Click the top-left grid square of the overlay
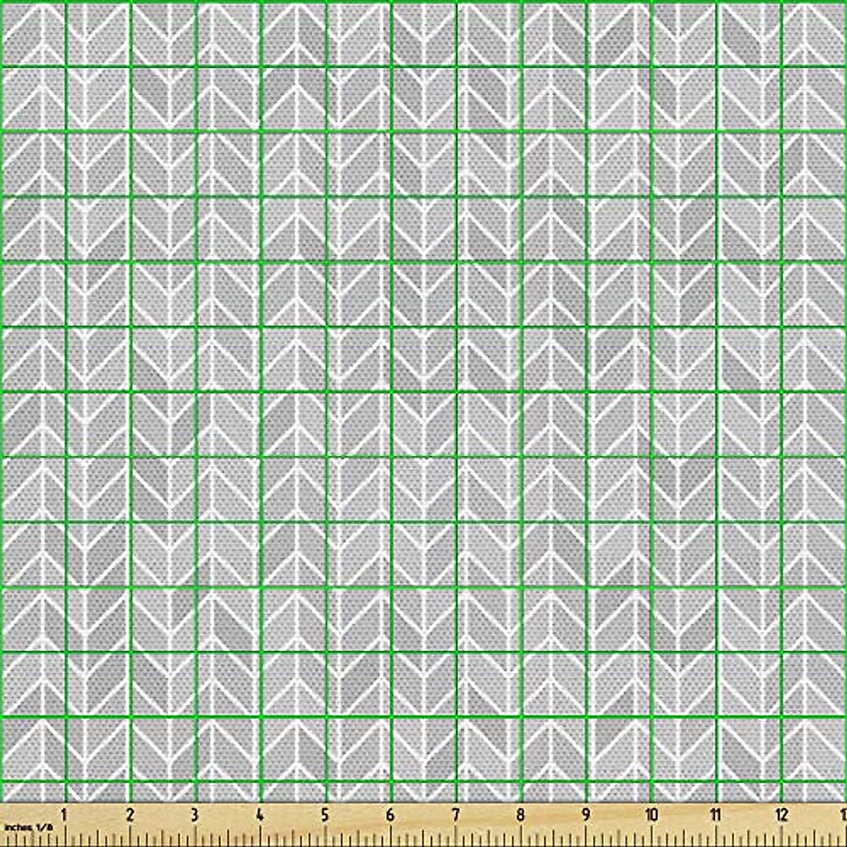The image size is (847, 847). (x=32, y=32)
